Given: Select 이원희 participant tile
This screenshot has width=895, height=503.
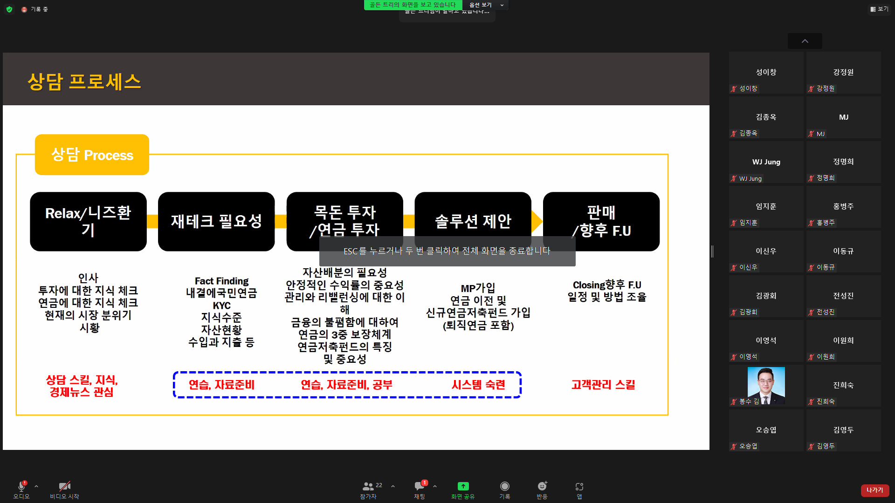Looking at the screenshot, I should coord(844,341).
